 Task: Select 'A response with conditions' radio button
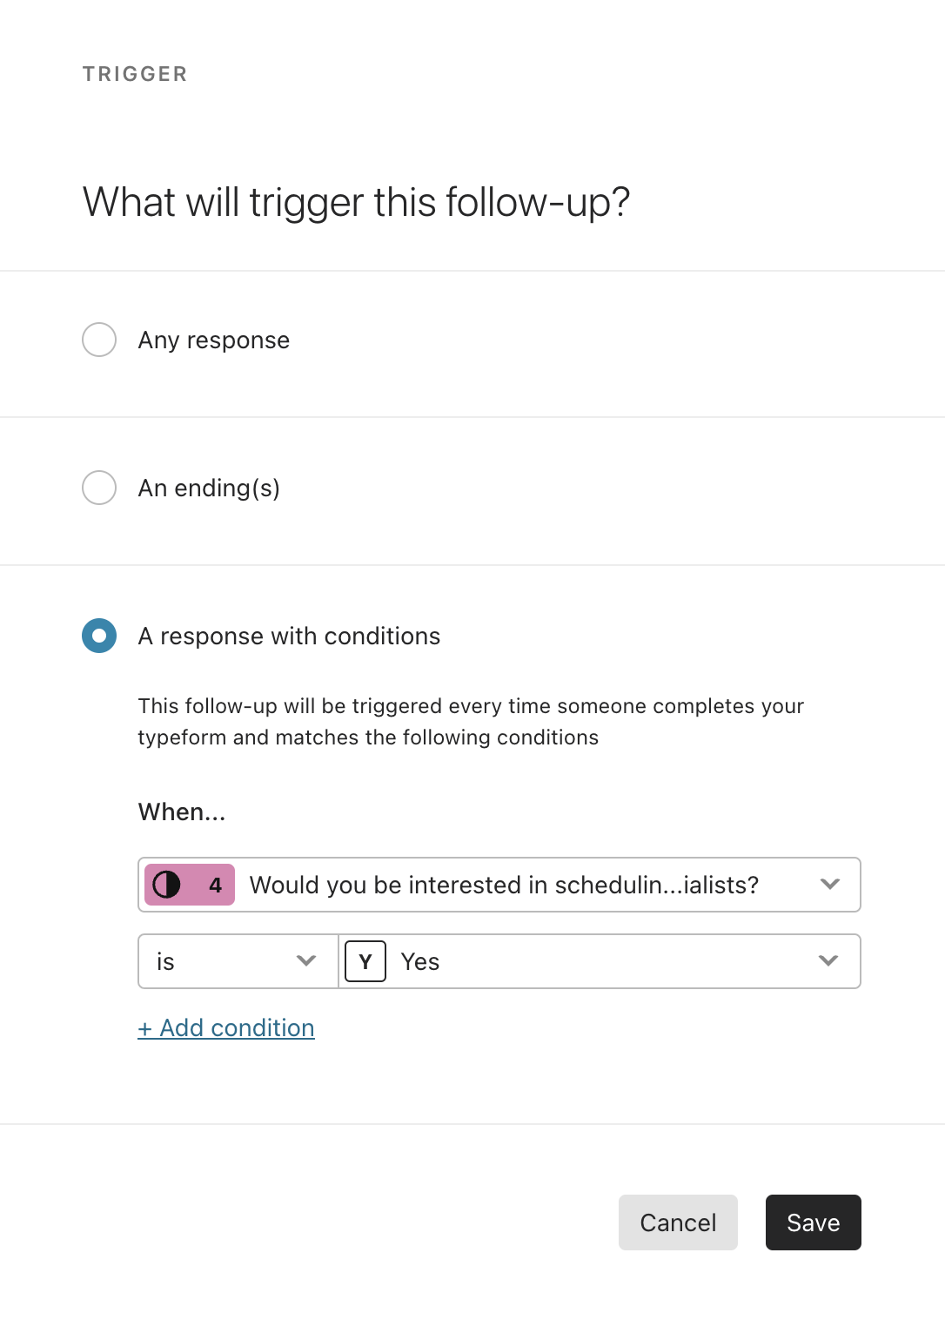99,636
